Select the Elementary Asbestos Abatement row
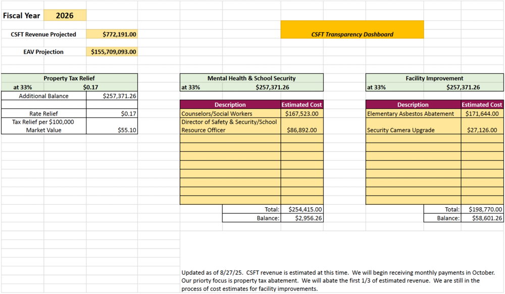 click(434, 113)
